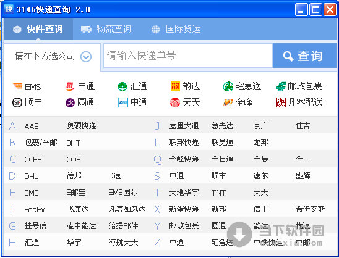Choose 华宇 courier
339x258 pixels.
point(74,243)
